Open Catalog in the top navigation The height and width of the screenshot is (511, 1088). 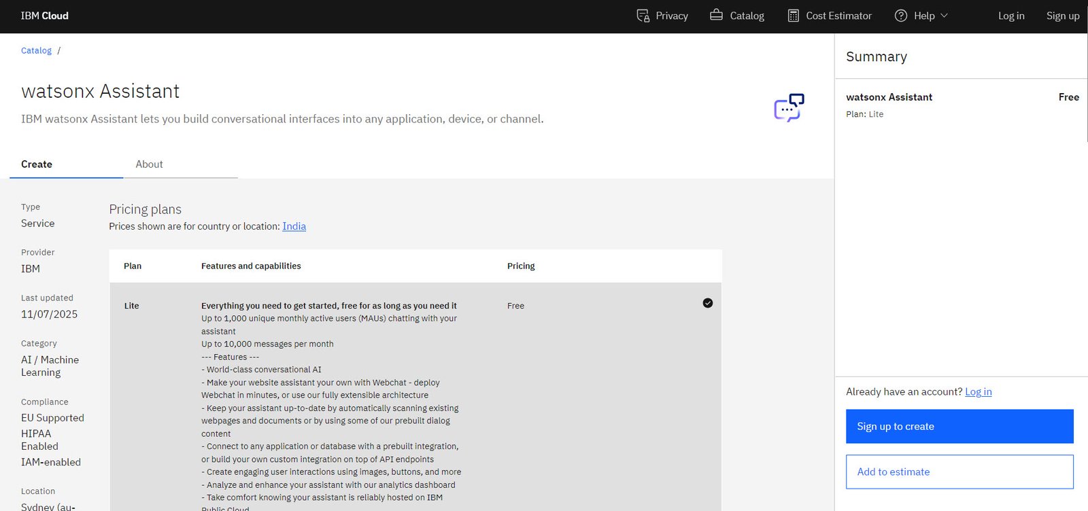737,16
